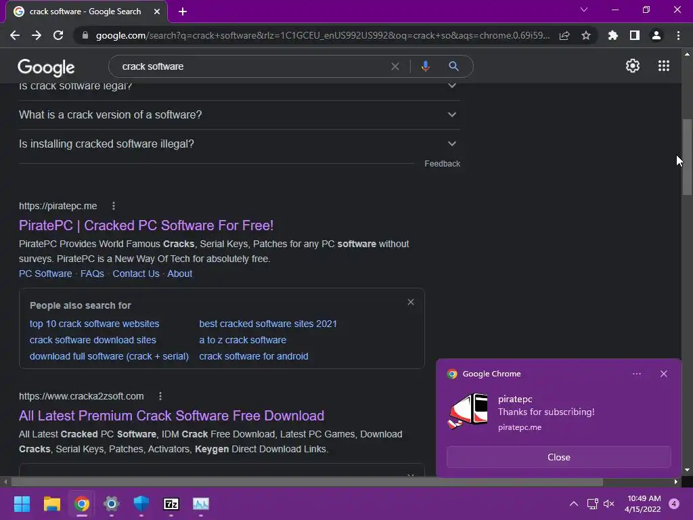Expand 'Is installing cracked software illegal?'
Screen dimensions: 693x520
click(239, 144)
